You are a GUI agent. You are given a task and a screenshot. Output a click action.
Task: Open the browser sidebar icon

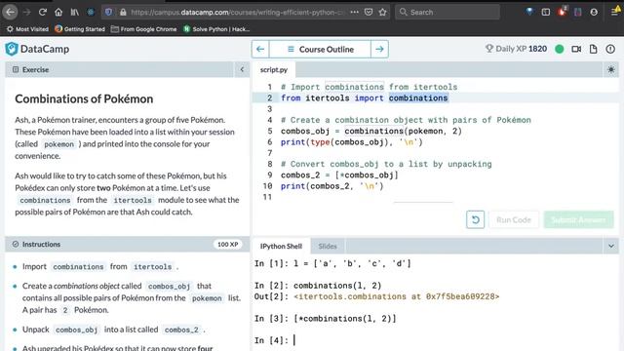[x=546, y=12]
